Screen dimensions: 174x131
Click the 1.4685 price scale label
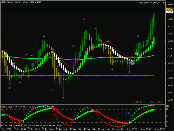(170, 93)
